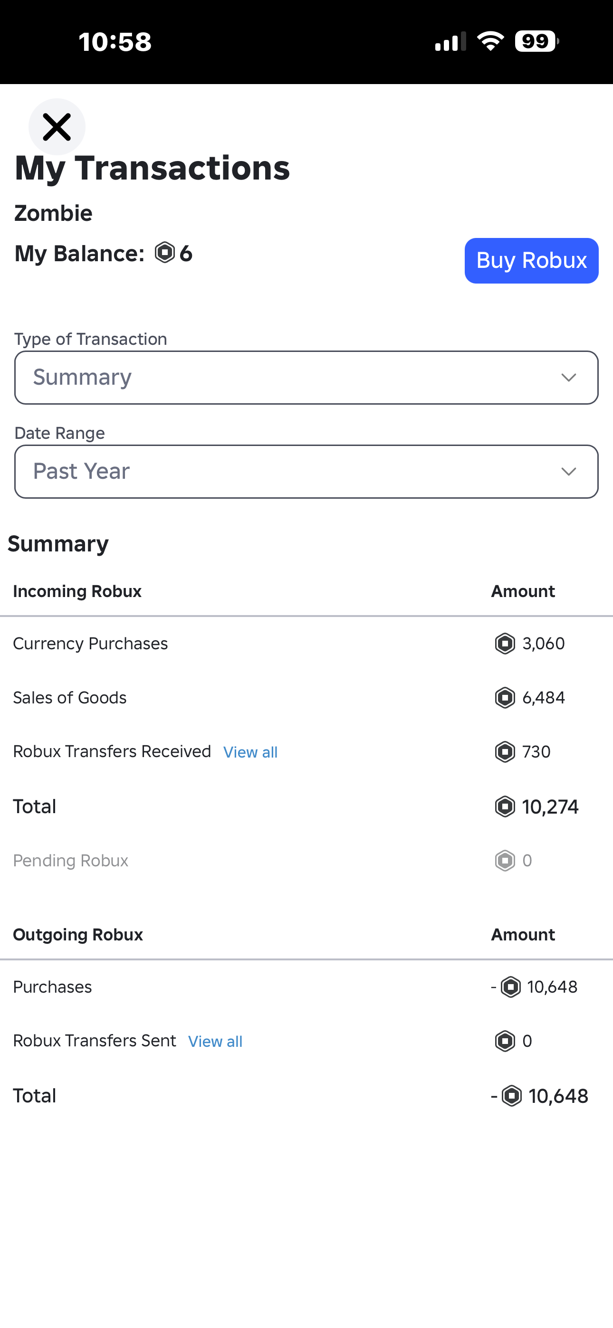Tap the Robux icon beside Transfers Received 730
Viewport: 613px width, 1328px height.
click(505, 752)
